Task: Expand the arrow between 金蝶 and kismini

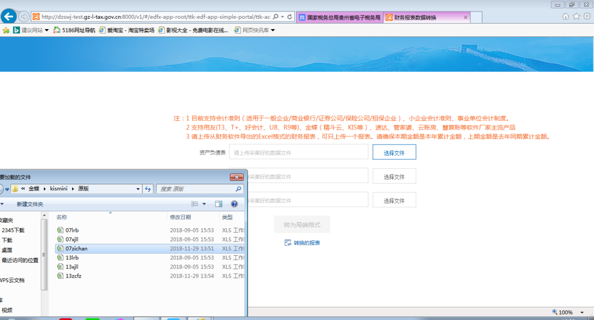Action: (x=45, y=189)
